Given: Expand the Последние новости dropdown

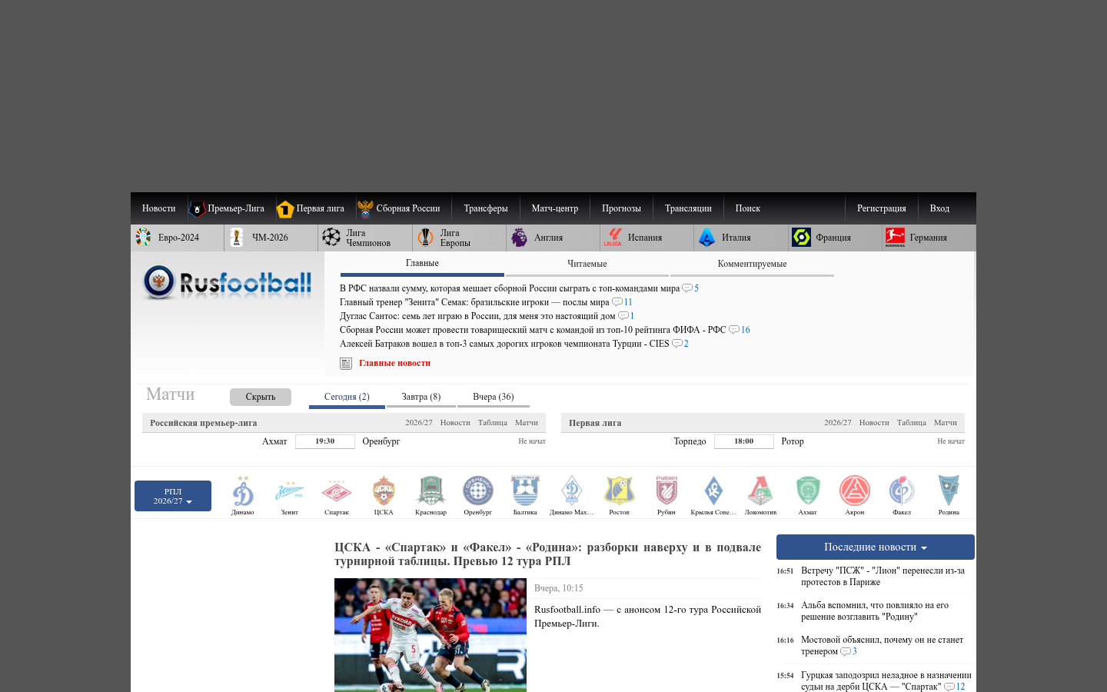Looking at the screenshot, I should [x=876, y=547].
